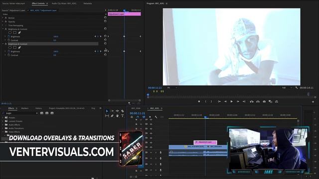The width and height of the screenshot is (319, 179).
Task: Expand the Audio Effects folder
Action: pyautogui.click(x=2, y=125)
